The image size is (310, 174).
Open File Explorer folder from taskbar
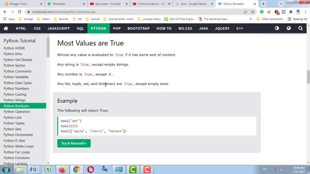tap(20, 170)
